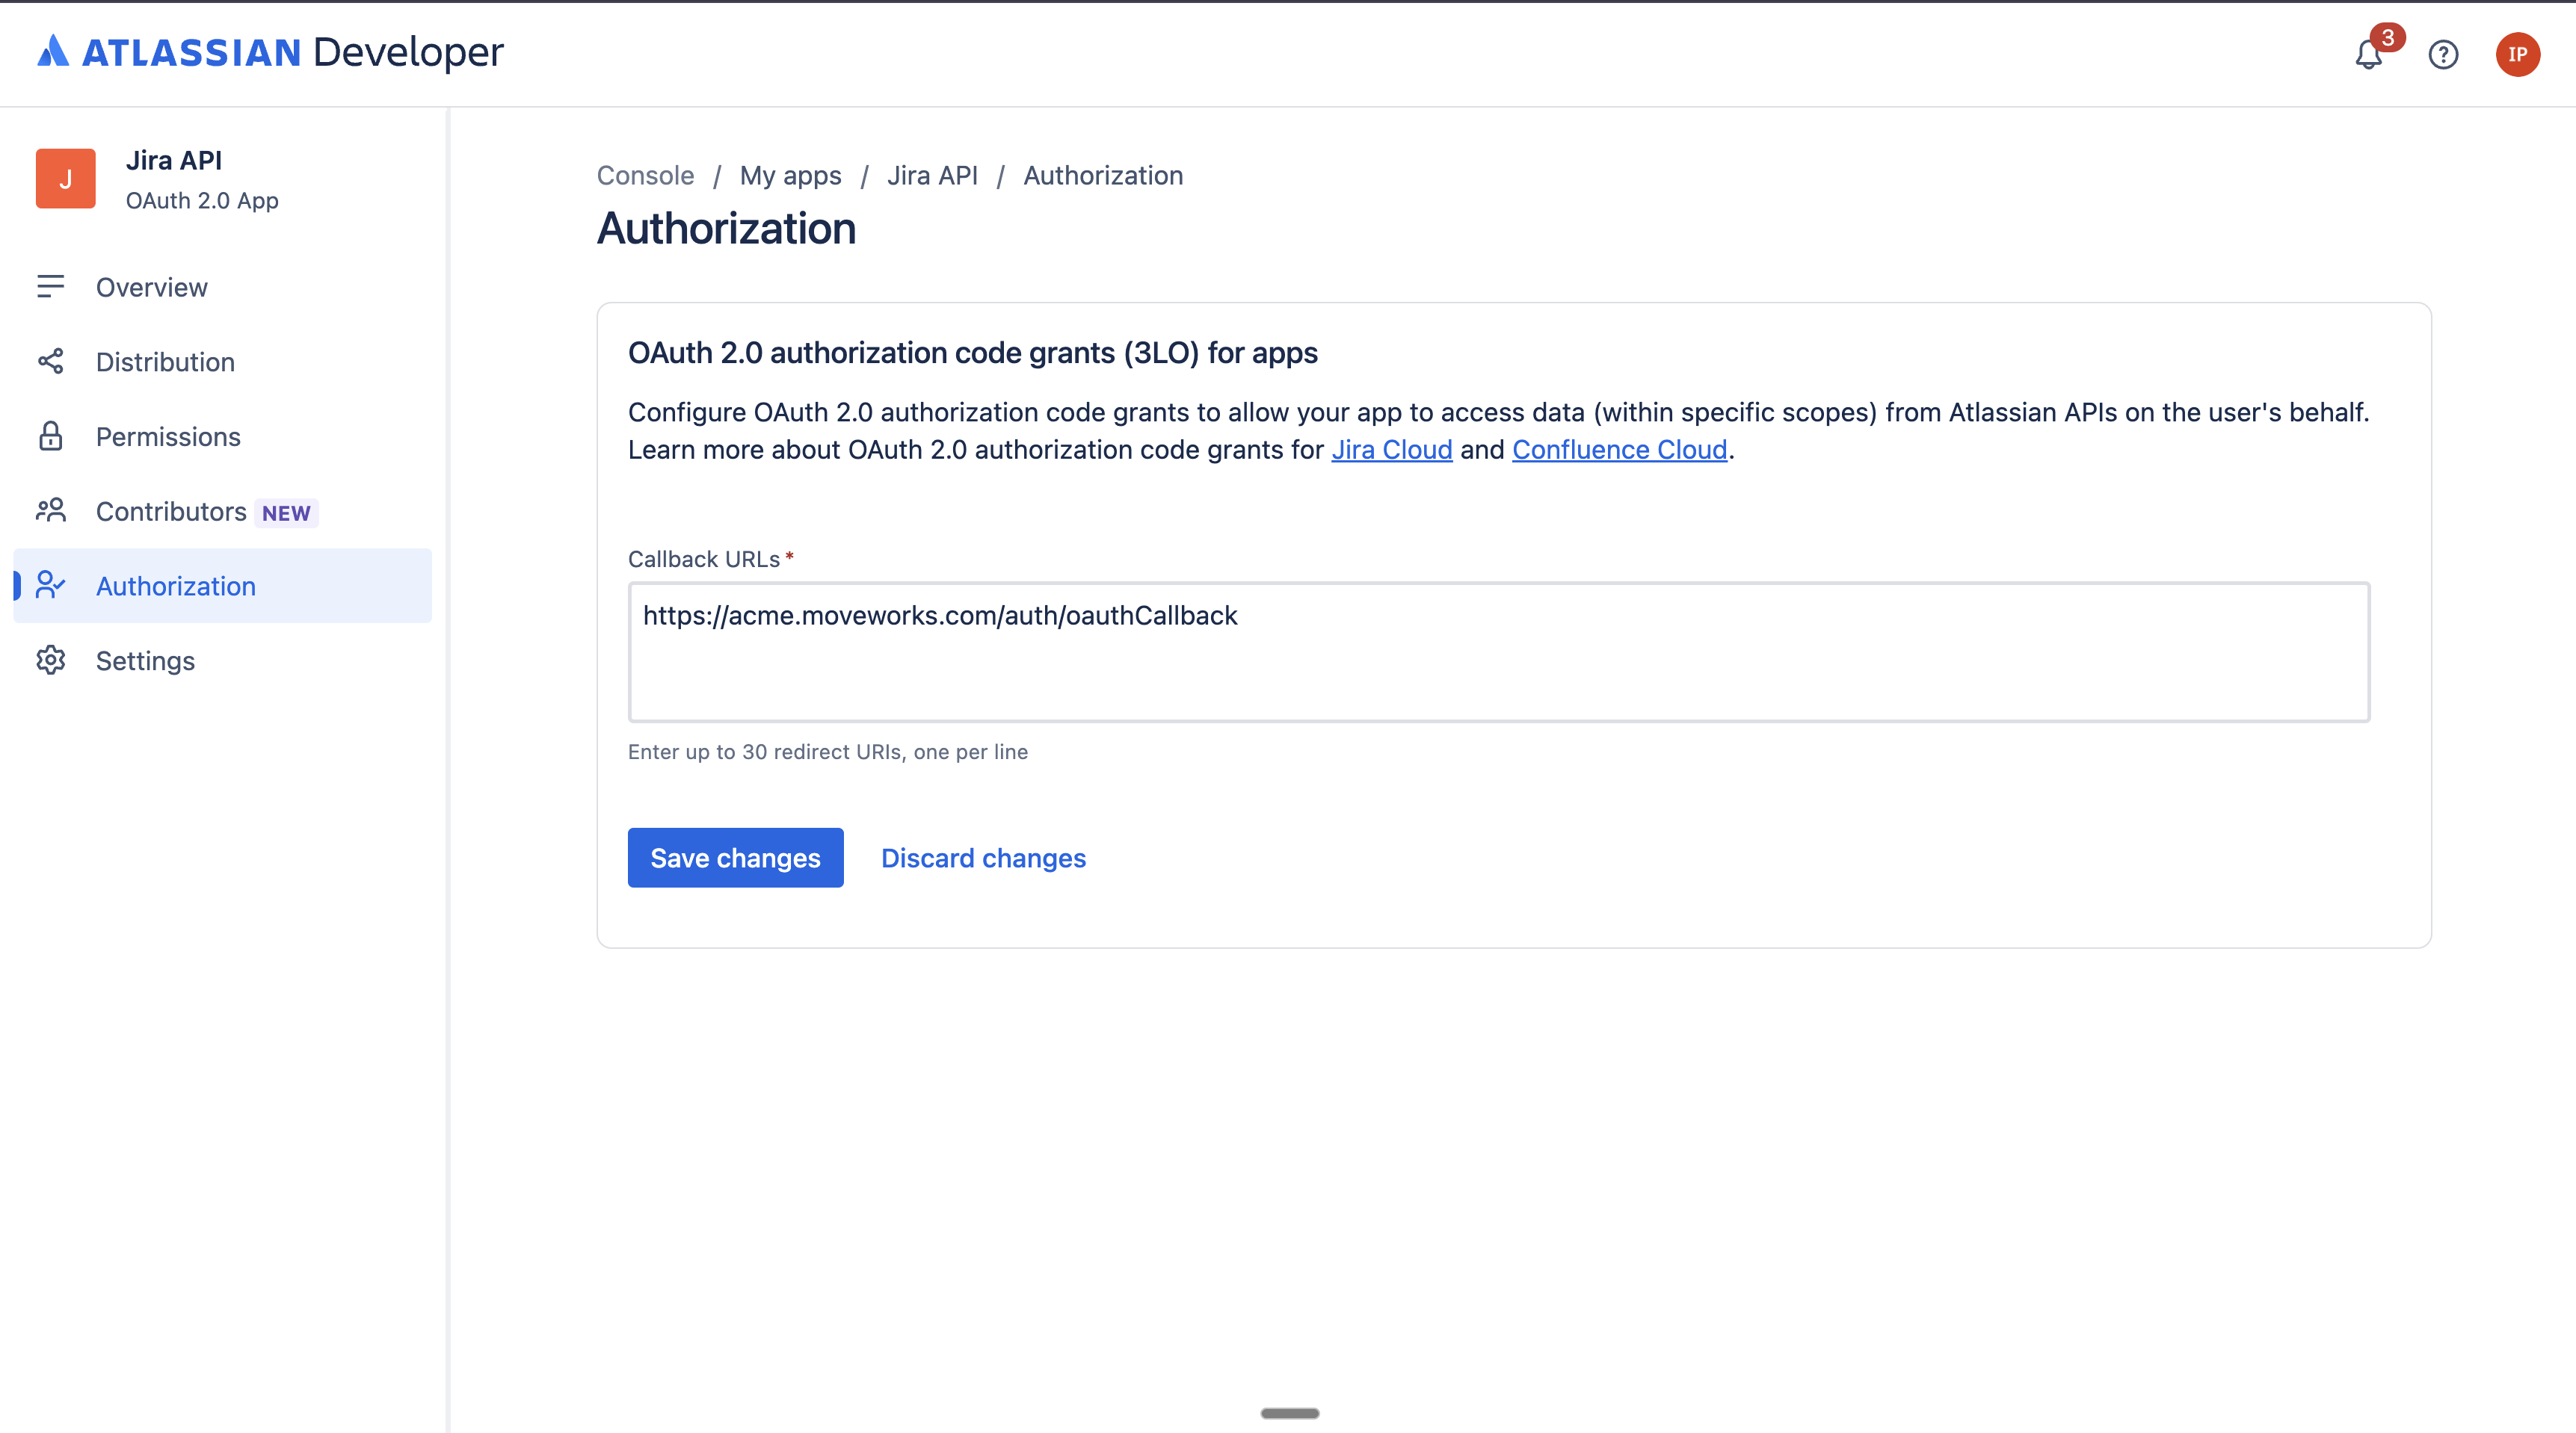This screenshot has width=2576, height=1433.
Task: Click the Atlassian Developer logo
Action: [270, 52]
